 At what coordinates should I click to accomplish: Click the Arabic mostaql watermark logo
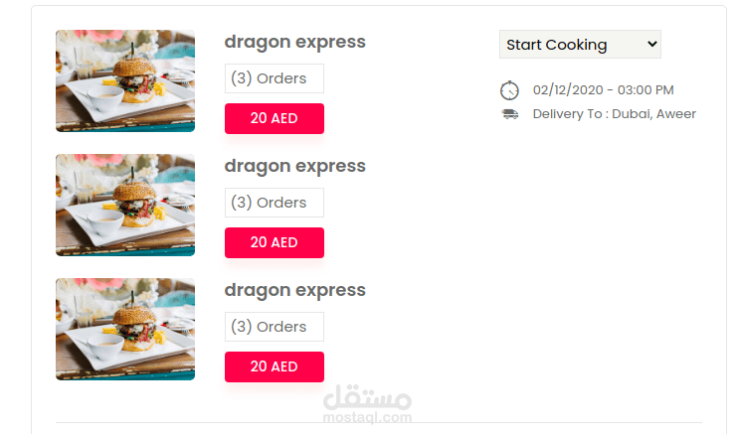[x=367, y=399]
